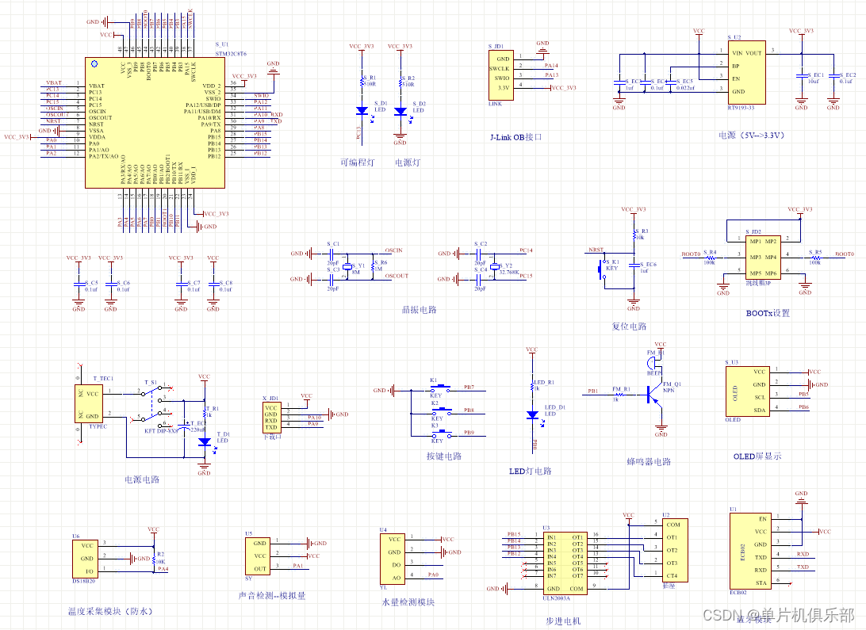The height and width of the screenshot is (630, 866).
Task: Click the '温度采集模块（防水）' caption
Action: click(x=110, y=611)
